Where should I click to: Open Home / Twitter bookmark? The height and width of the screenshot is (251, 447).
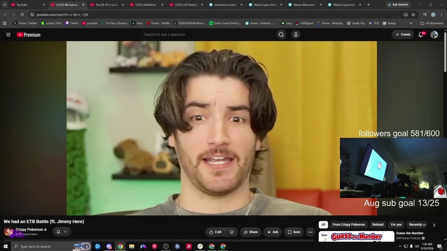click(25, 23)
